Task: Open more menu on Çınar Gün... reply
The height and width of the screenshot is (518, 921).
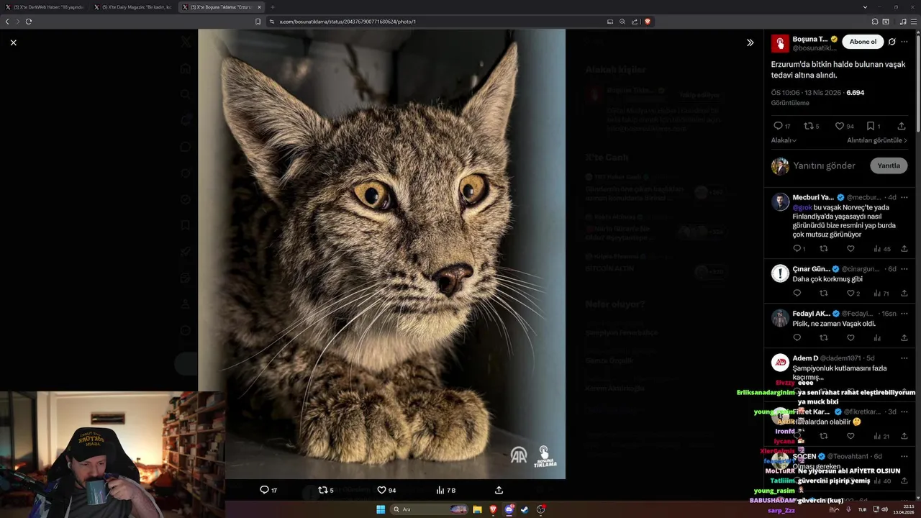Action: click(x=904, y=269)
